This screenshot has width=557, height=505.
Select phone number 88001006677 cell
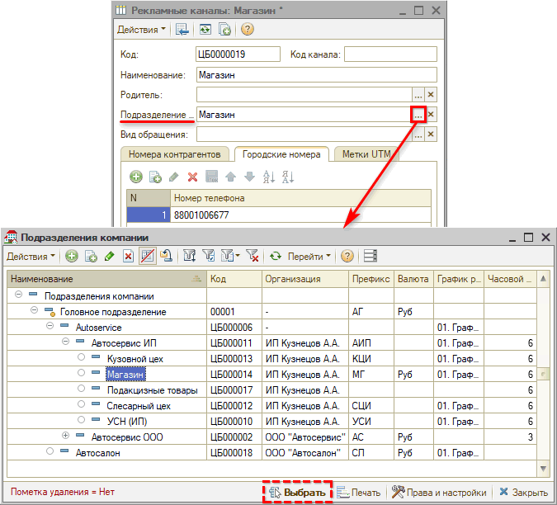point(300,215)
